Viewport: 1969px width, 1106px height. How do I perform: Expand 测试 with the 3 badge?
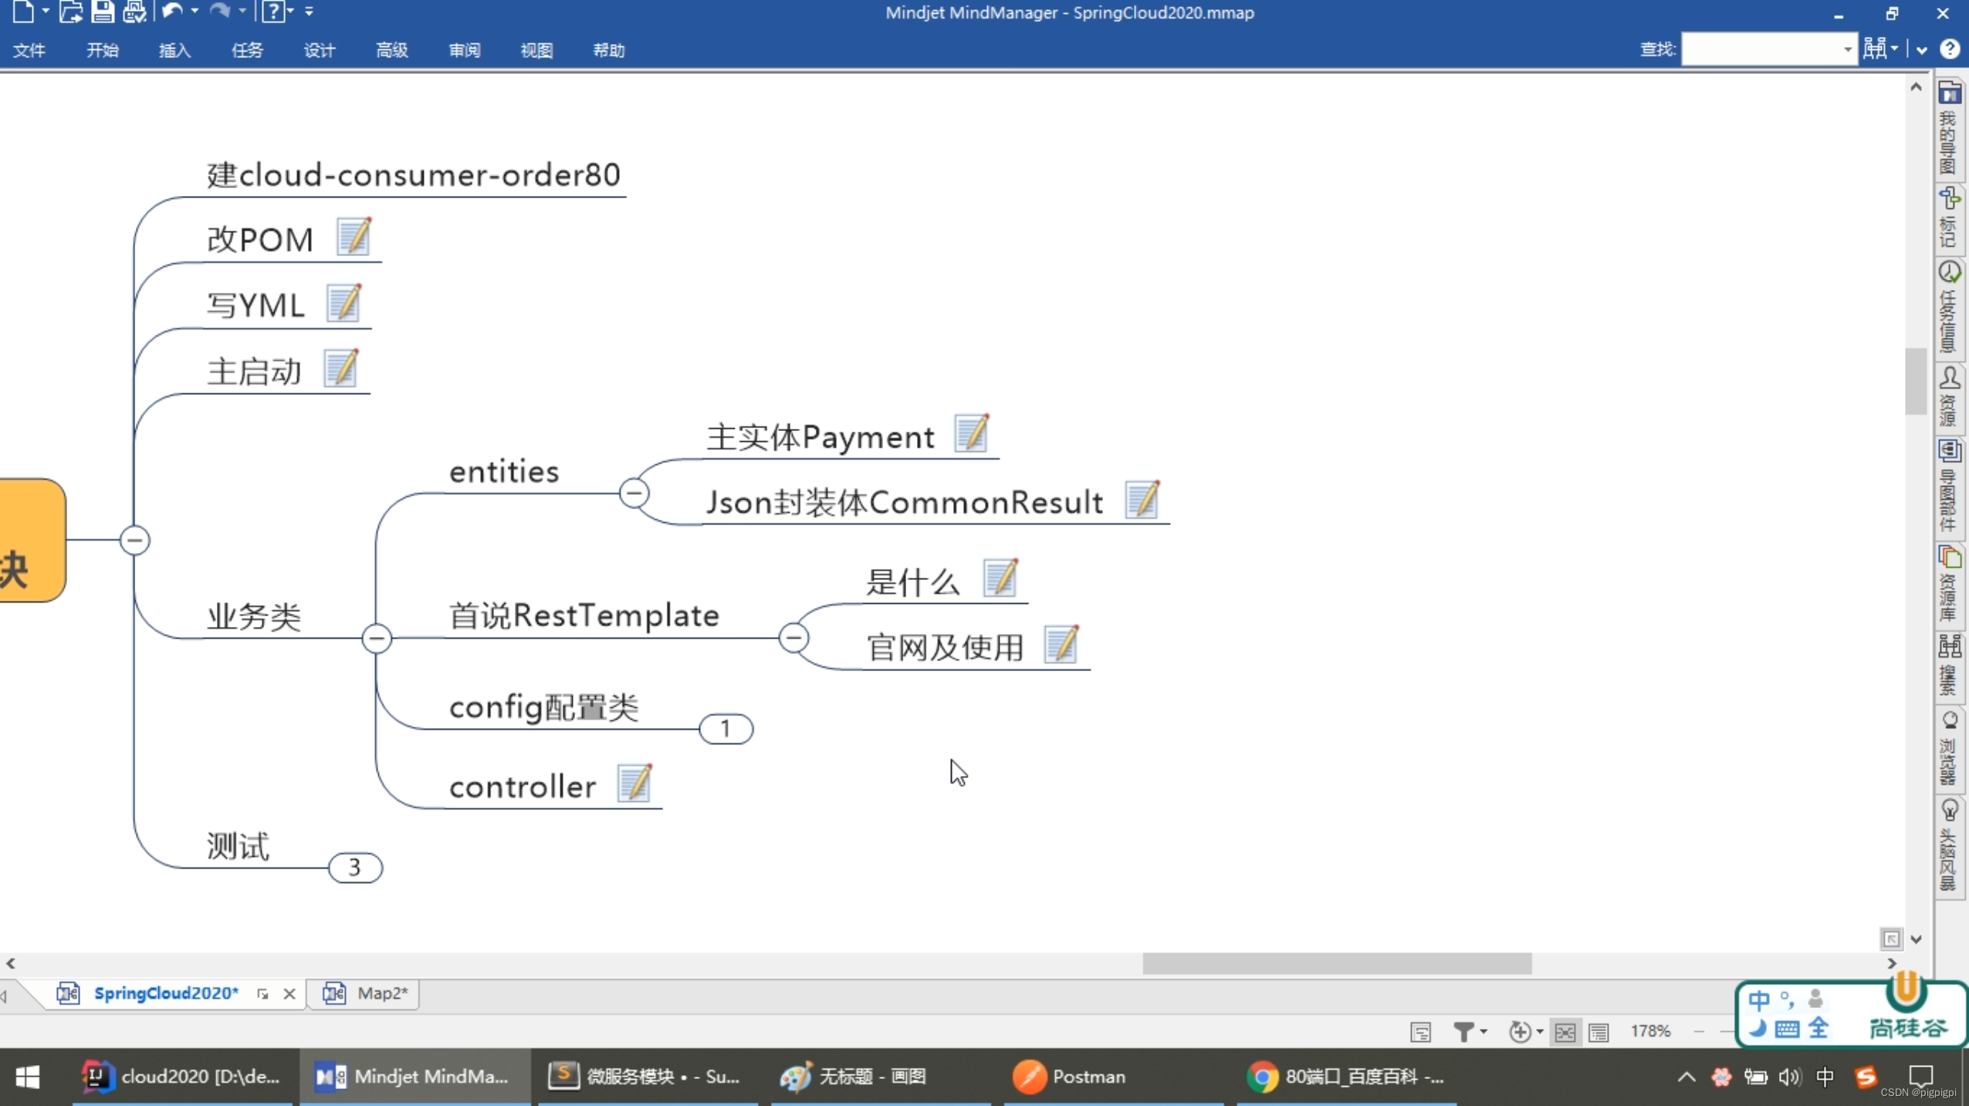[x=355, y=867]
